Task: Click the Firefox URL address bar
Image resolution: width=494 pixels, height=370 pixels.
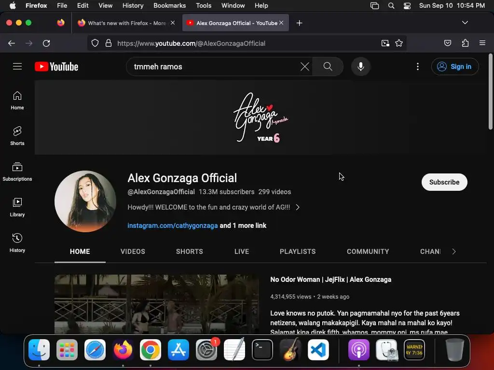Action: click(246, 43)
